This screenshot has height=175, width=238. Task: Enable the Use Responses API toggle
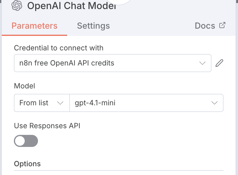tap(26, 141)
